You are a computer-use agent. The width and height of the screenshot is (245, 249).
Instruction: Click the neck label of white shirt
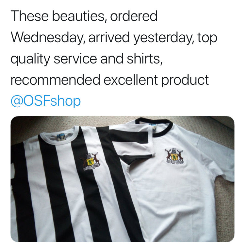click(x=153, y=127)
